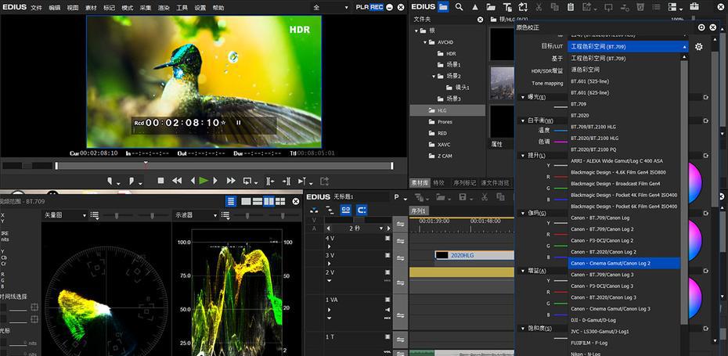The image size is (728, 356).
Task: Collapse the 根 root folder
Action: (416, 31)
